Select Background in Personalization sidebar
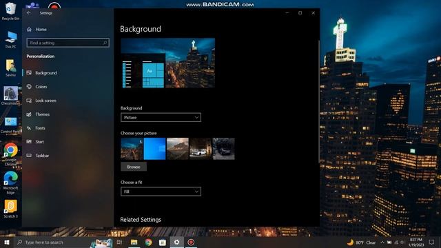The width and height of the screenshot is (441, 248). point(68,73)
